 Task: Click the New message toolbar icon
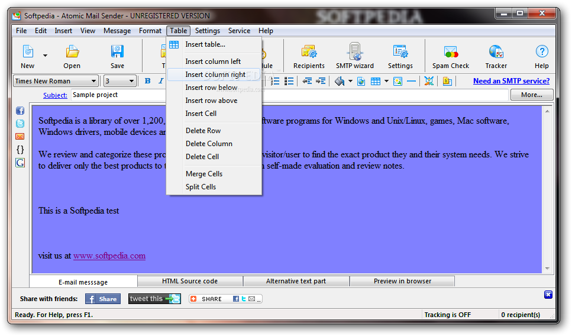click(28, 52)
